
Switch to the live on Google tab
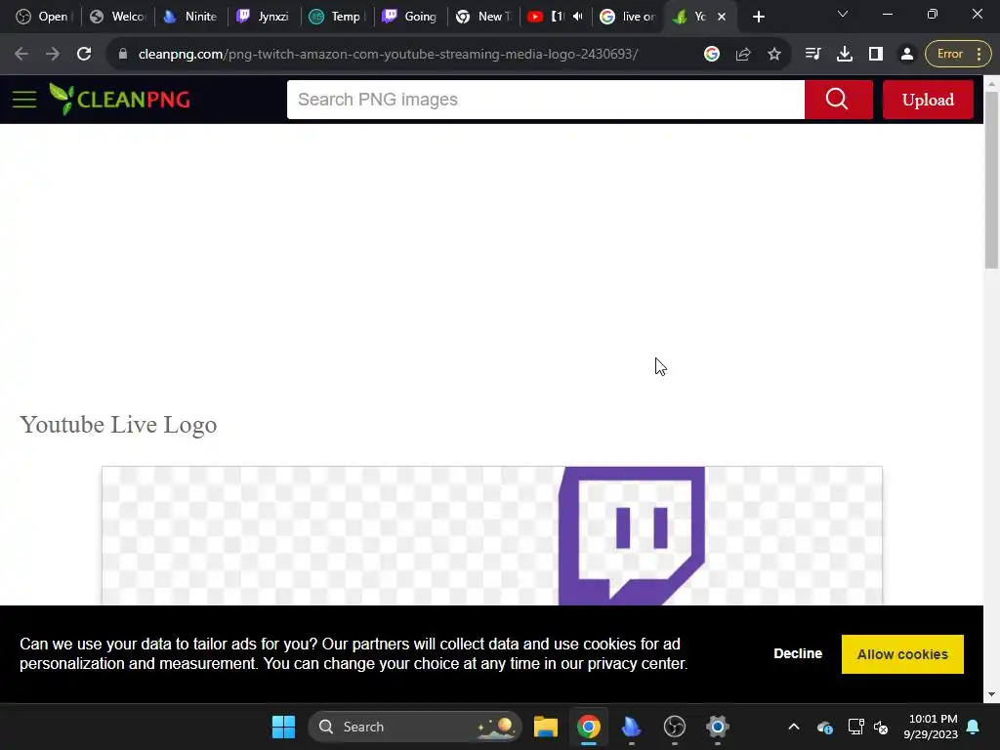pos(628,17)
